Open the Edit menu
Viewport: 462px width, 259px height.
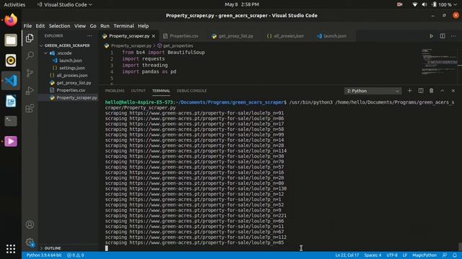(40, 26)
